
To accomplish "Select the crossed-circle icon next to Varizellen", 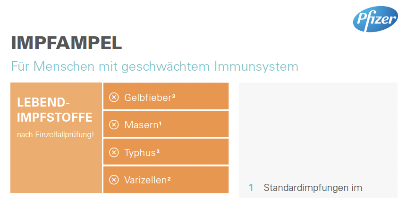I will click(114, 180).
